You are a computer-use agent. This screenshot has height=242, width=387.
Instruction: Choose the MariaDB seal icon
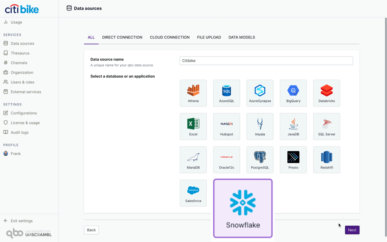point(193,157)
